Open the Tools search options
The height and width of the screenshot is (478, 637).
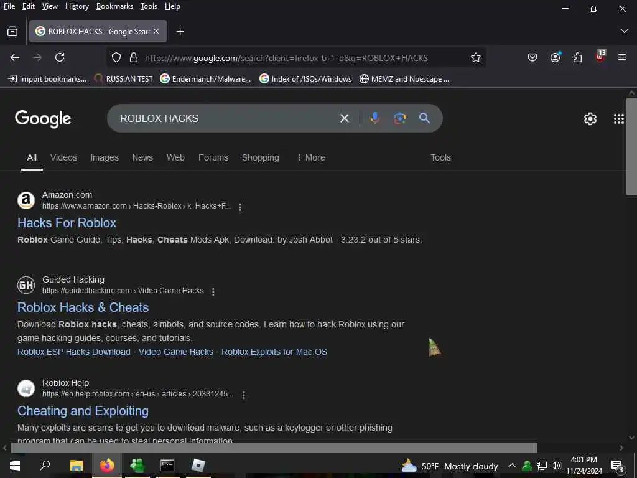coord(441,157)
